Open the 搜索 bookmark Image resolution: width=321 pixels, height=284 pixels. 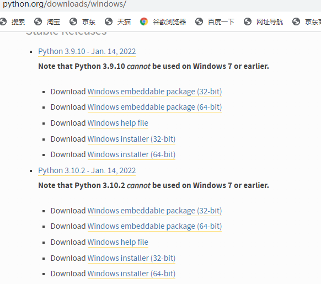tap(18, 22)
